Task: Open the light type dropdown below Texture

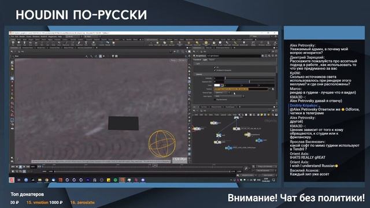Action: 222,92
